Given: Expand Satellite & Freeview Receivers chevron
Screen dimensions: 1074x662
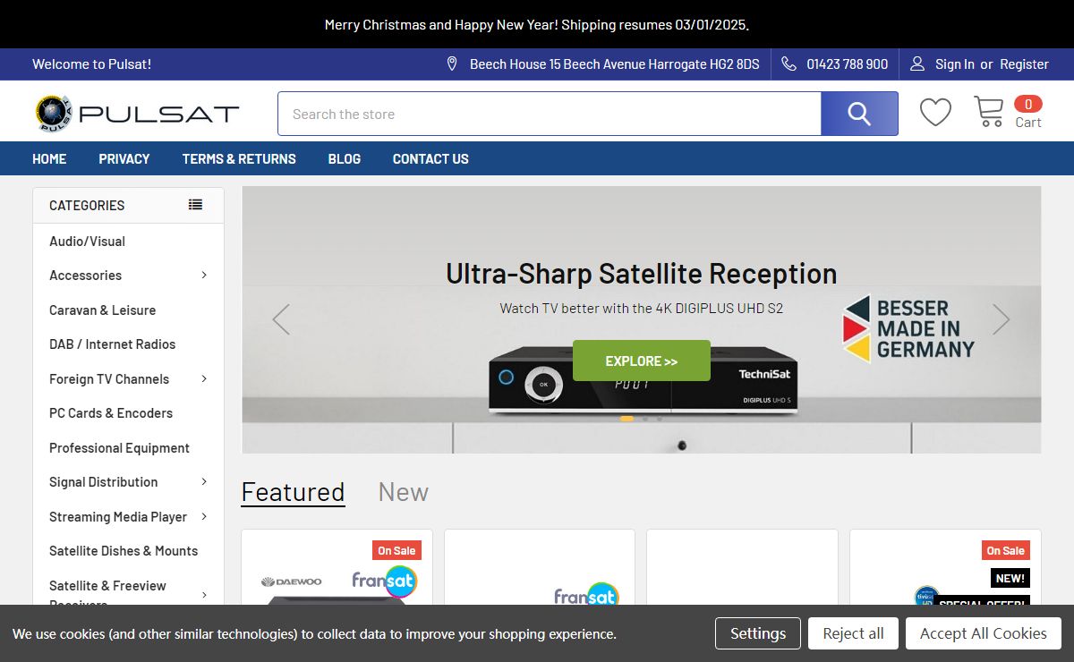Looking at the screenshot, I should coord(204,595).
